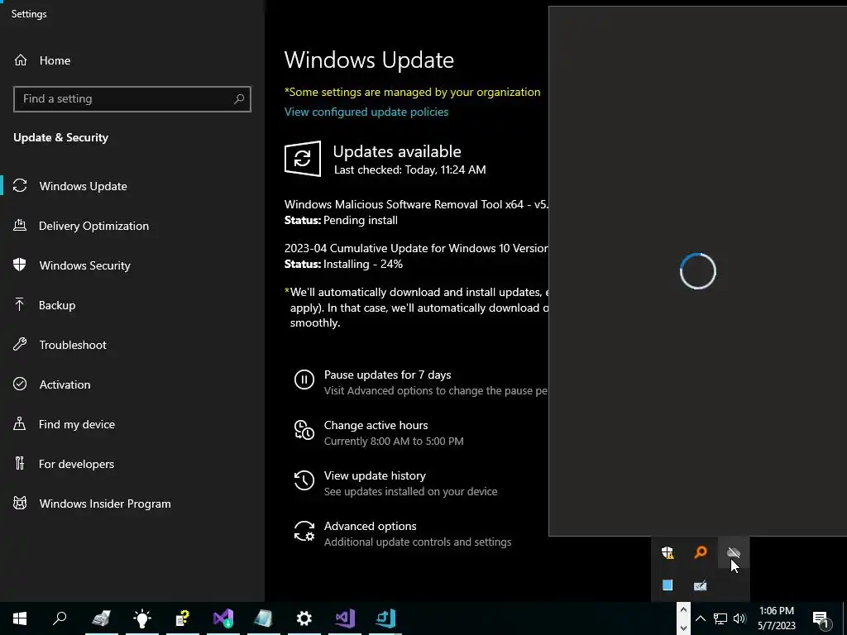This screenshot has height=635, width=847.
Task: Click the Activation checkmark circle icon
Action: (20, 384)
